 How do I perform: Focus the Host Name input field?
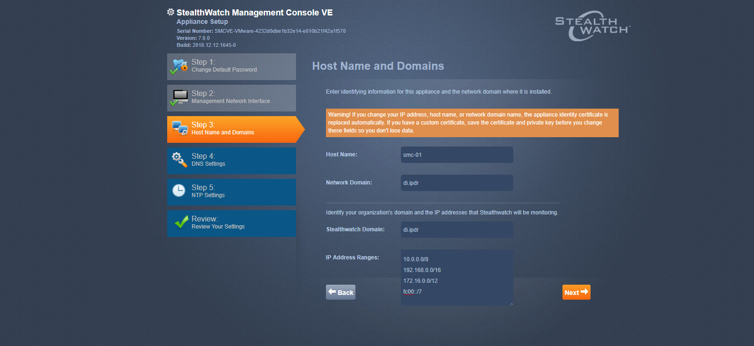point(457,155)
